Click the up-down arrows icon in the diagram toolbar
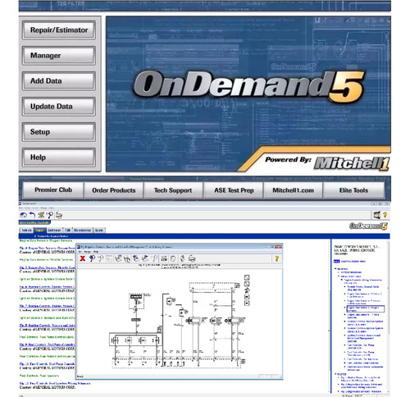The height and width of the screenshot is (397, 410). [182, 258]
